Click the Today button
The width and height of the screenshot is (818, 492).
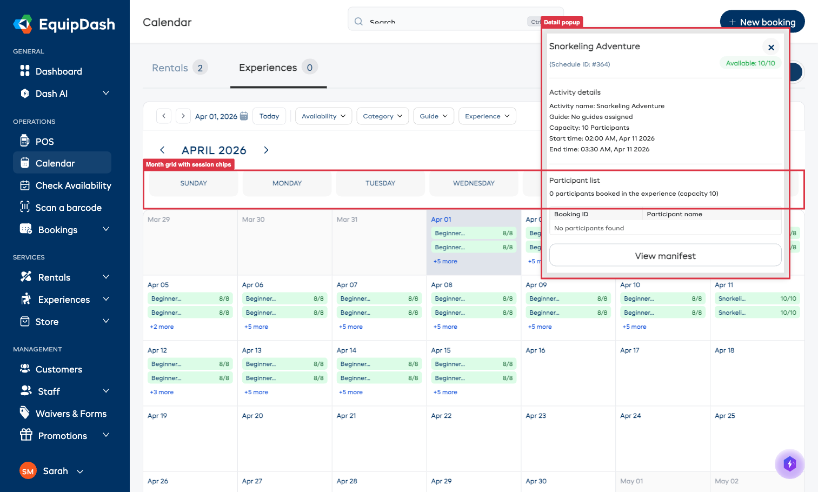269,116
